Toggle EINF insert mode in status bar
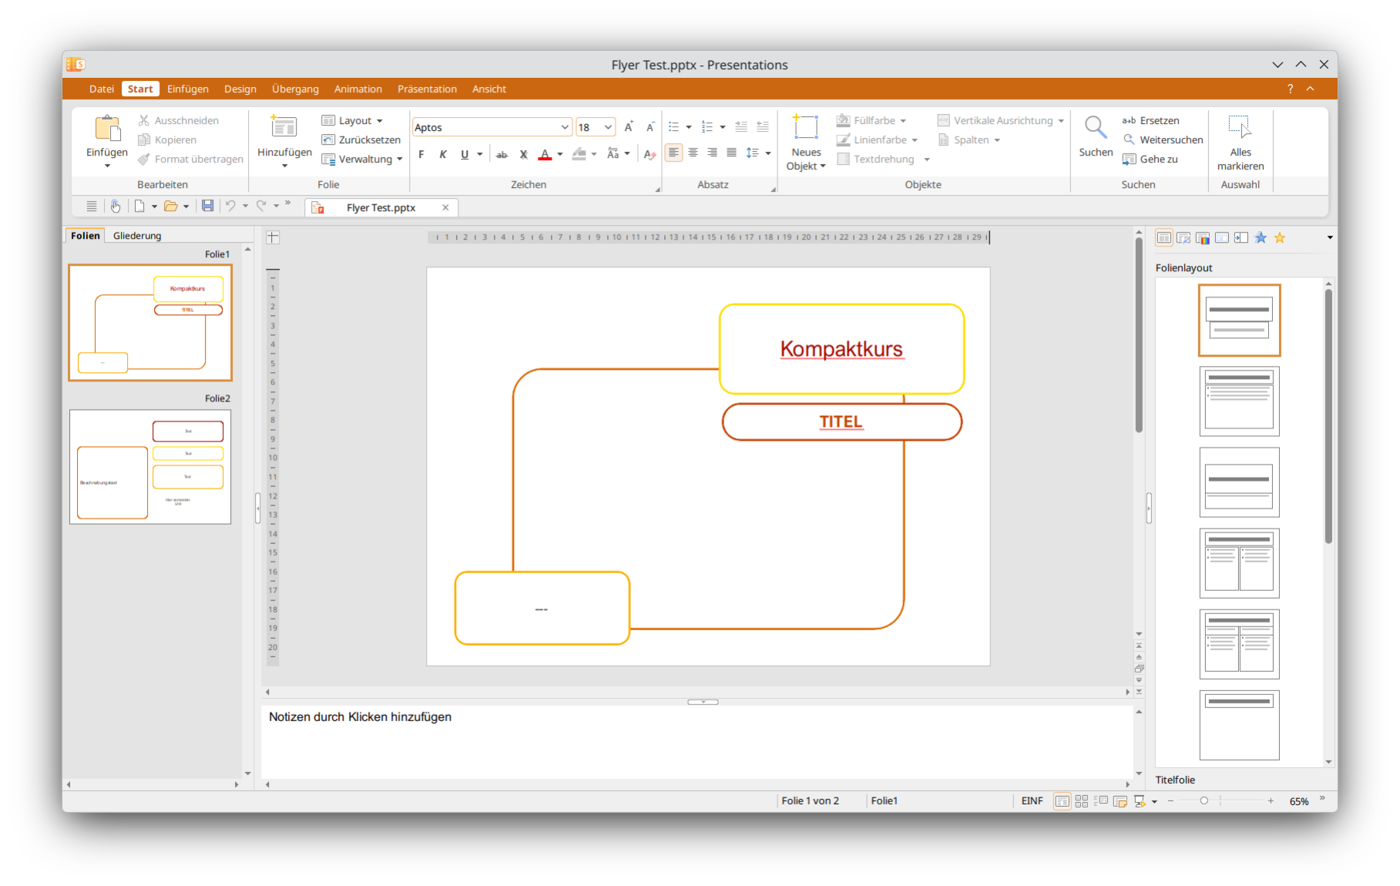1400x886 pixels. pos(1032,801)
